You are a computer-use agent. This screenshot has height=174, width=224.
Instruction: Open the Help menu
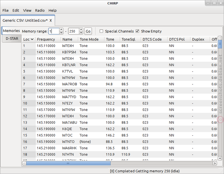52,10
